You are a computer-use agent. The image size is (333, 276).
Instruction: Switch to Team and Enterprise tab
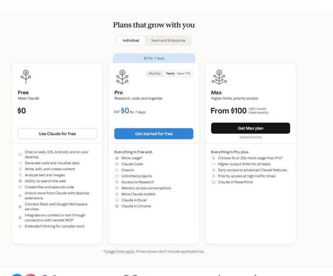[168, 41]
